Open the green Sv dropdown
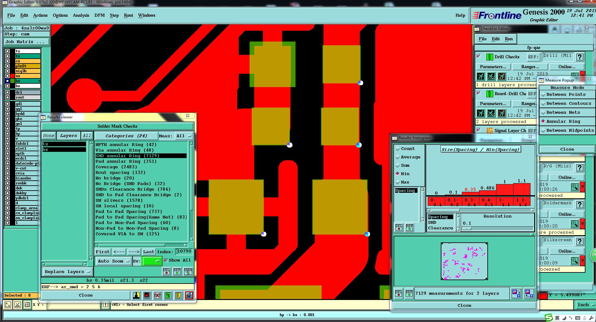The width and height of the screenshot is (596, 322). tap(152, 261)
